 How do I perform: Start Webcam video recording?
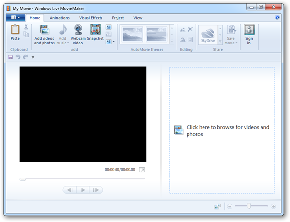(x=78, y=30)
